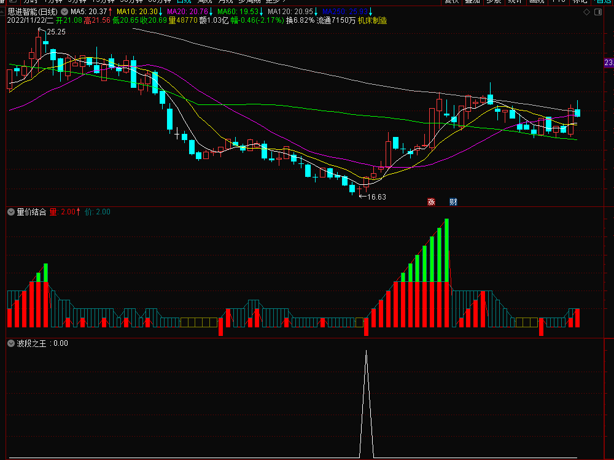Click the purple price tag on right axis
Viewport: 614px width, 460px height.
point(609,63)
